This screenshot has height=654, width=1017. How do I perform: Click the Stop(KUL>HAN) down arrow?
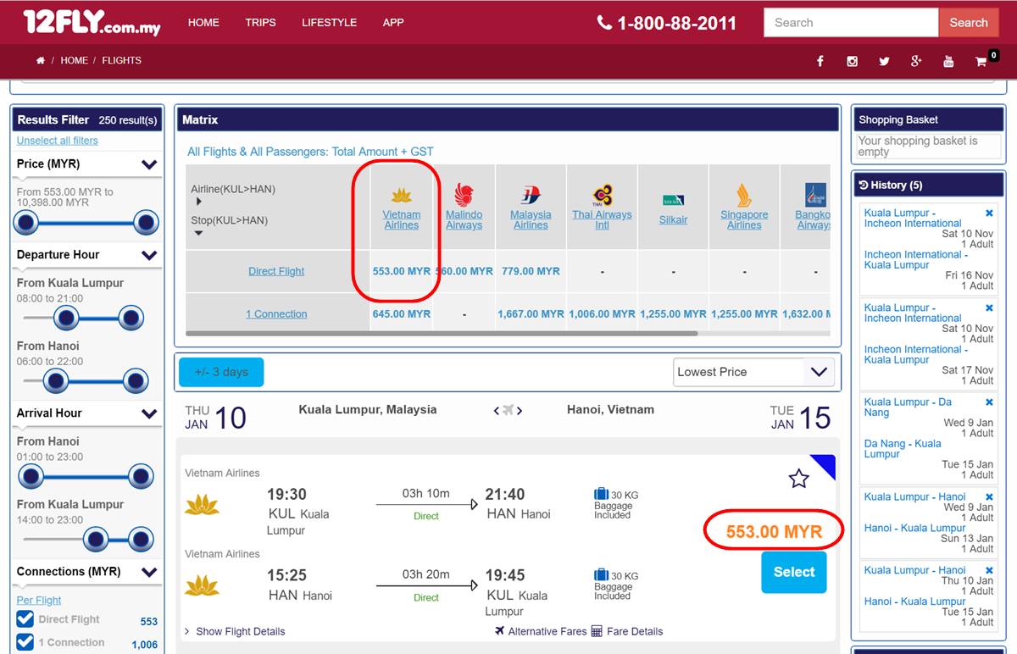[x=199, y=234]
